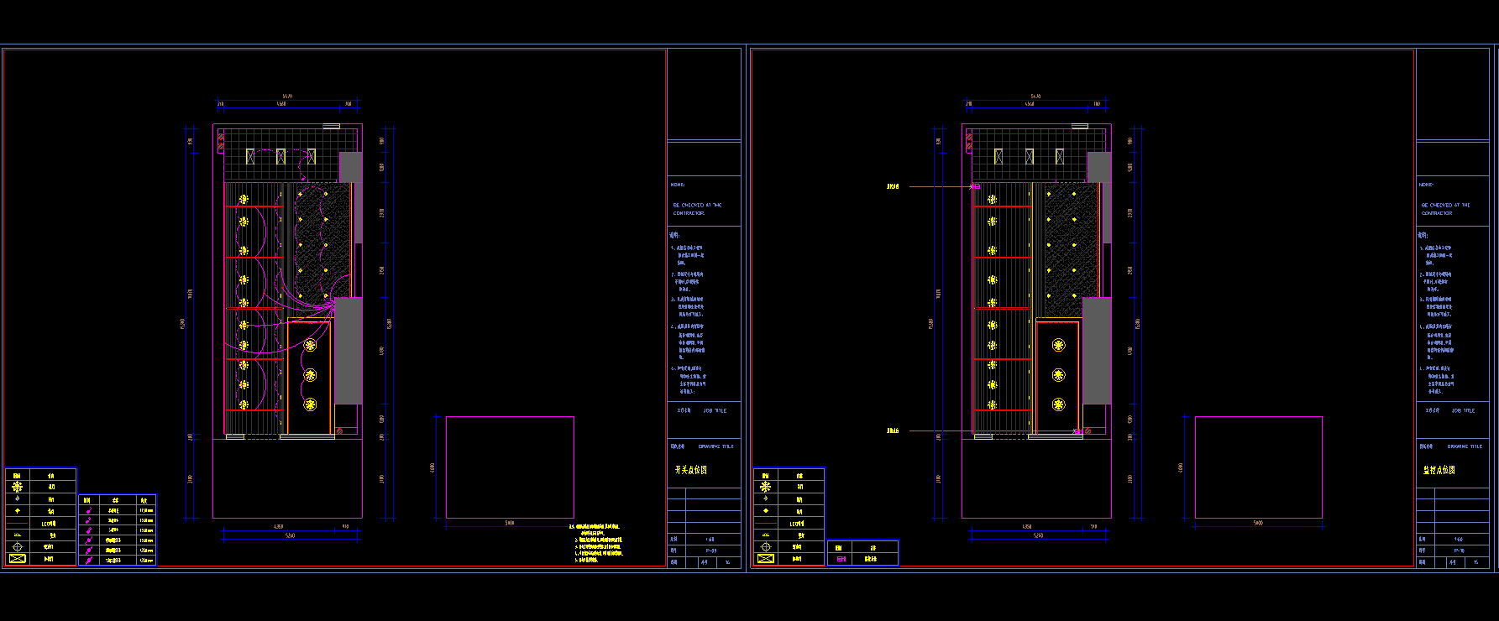
Task: Select the magenta camera symbol in the right legend table
Action: coord(842,558)
